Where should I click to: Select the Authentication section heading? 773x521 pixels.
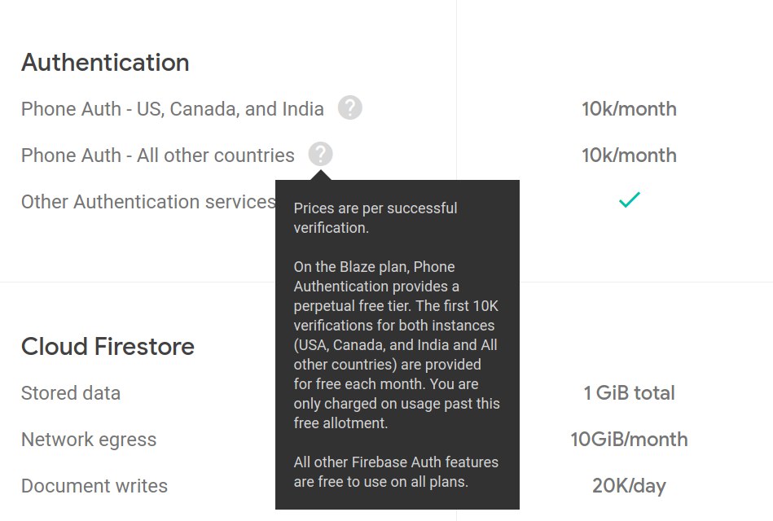click(x=105, y=63)
